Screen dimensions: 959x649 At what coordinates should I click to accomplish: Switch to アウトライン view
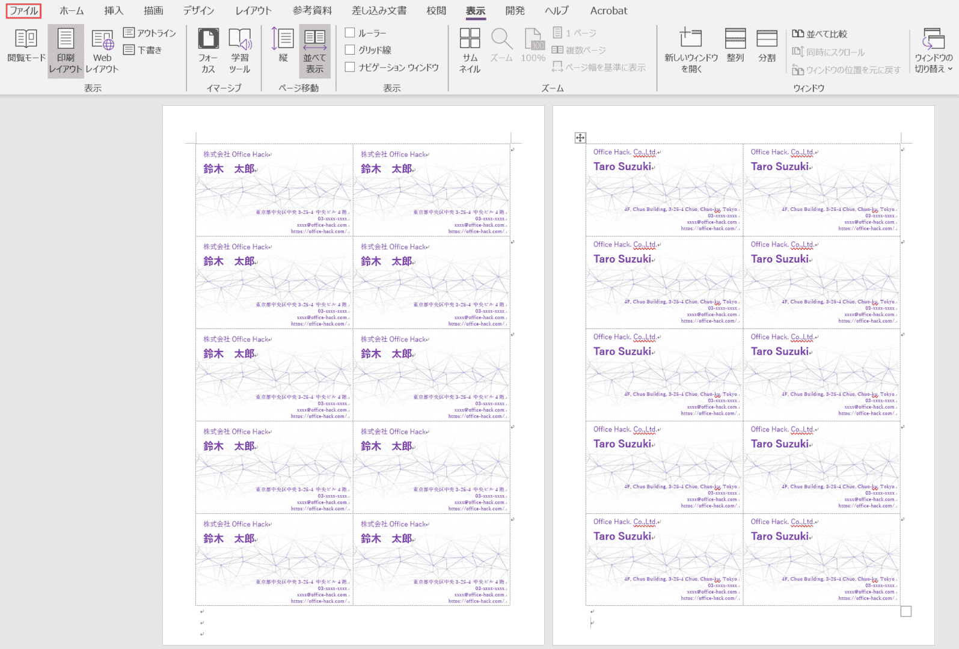point(150,33)
